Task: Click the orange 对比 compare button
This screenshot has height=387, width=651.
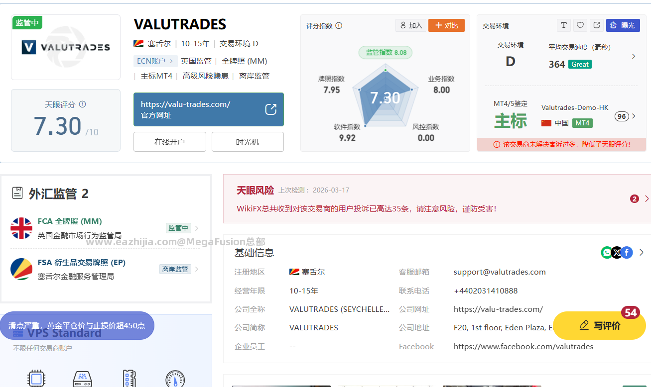Action: tap(446, 25)
